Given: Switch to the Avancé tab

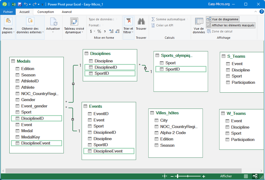Looking at the screenshot, I should tap(67, 12).
